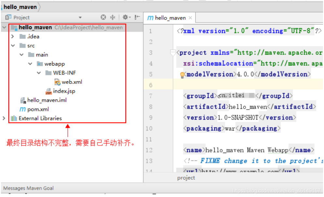Select the web.xml file
The image size is (324, 197).
72,82
